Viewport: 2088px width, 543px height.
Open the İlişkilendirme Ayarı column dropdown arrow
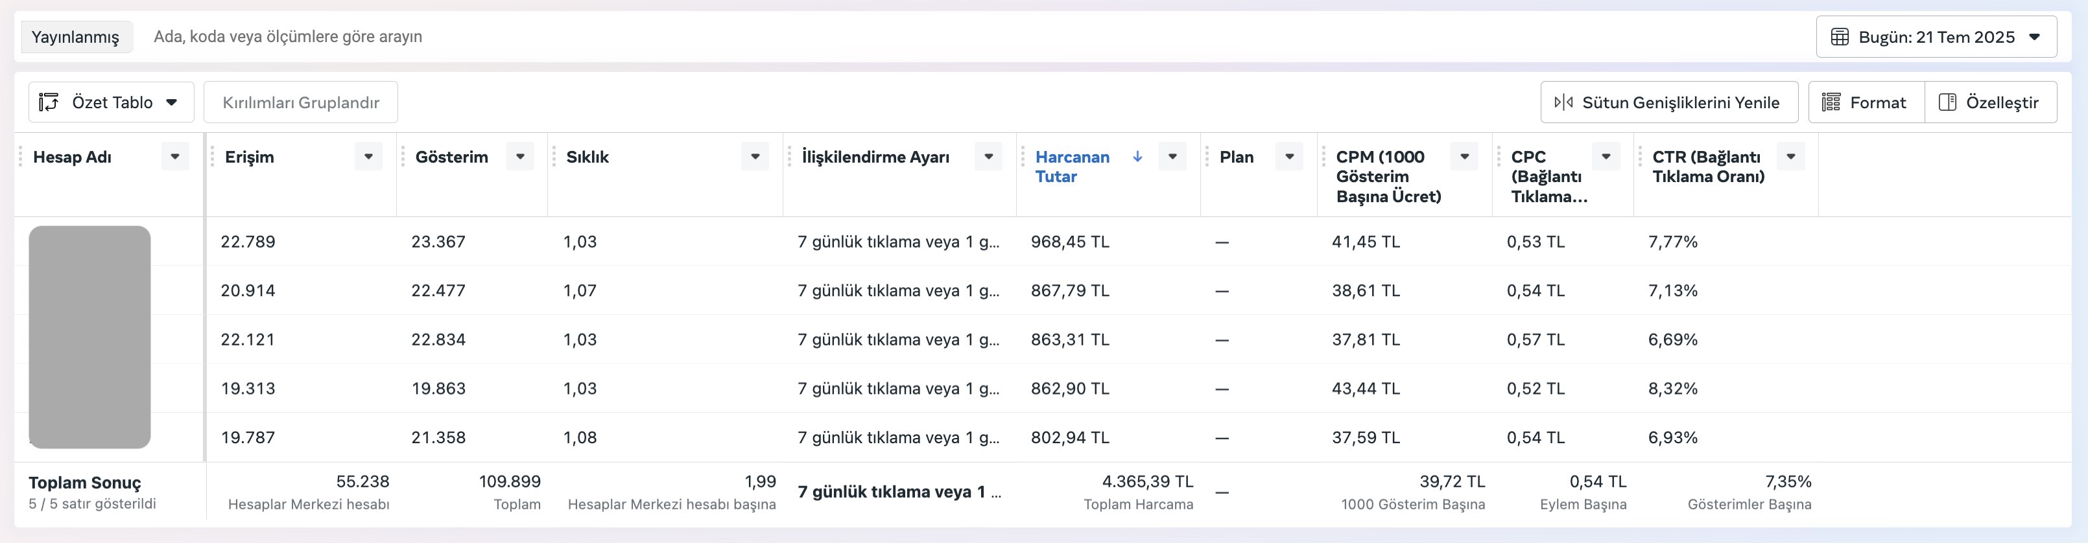click(x=988, y=156)
